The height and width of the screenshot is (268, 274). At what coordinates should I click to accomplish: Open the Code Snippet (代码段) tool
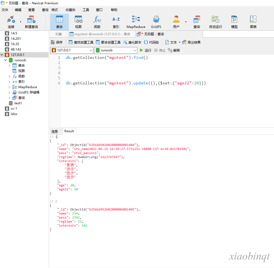pyautogui.click(x=151, y=42)
